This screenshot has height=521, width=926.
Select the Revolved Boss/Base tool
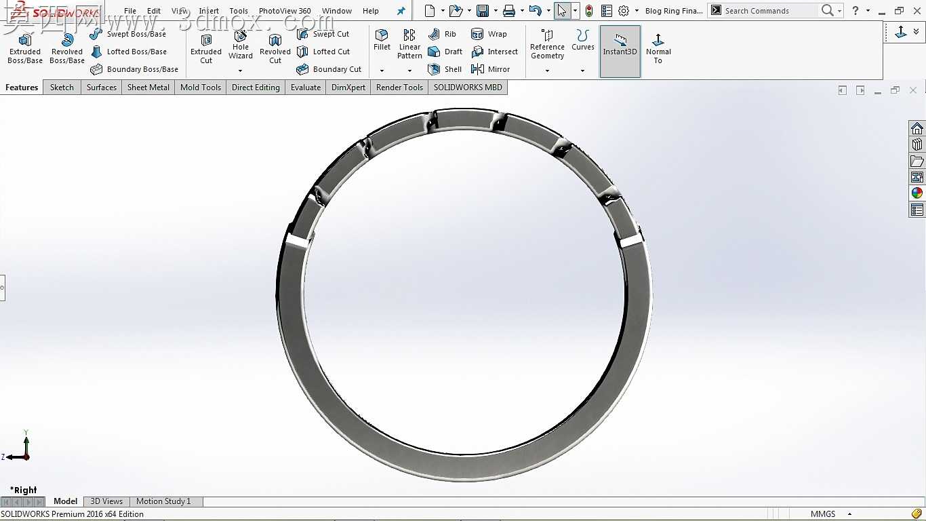coord(67,48)
